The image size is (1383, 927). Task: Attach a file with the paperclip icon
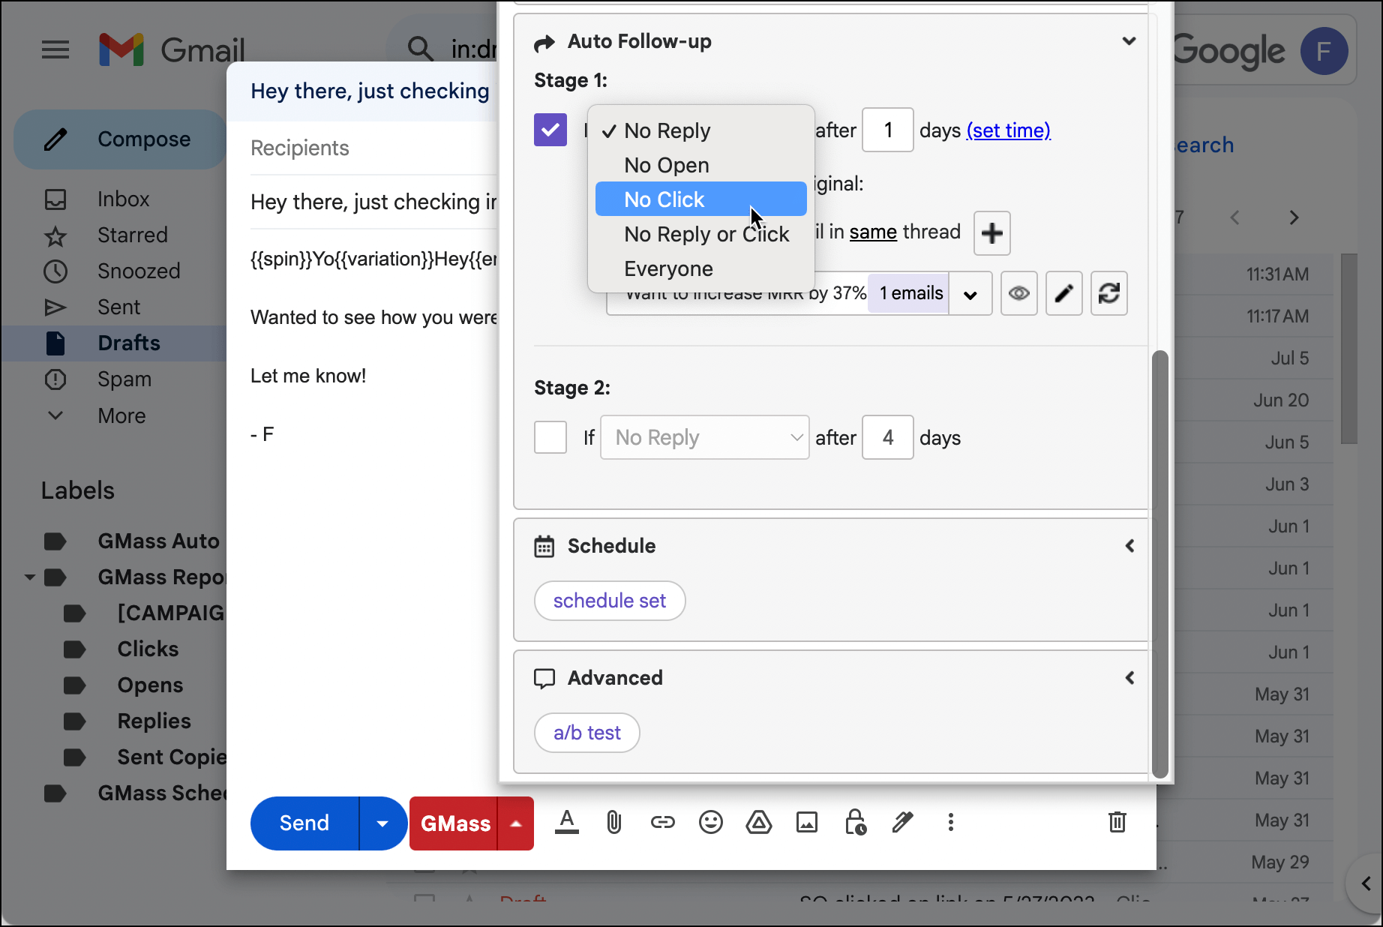click(614, 823)
